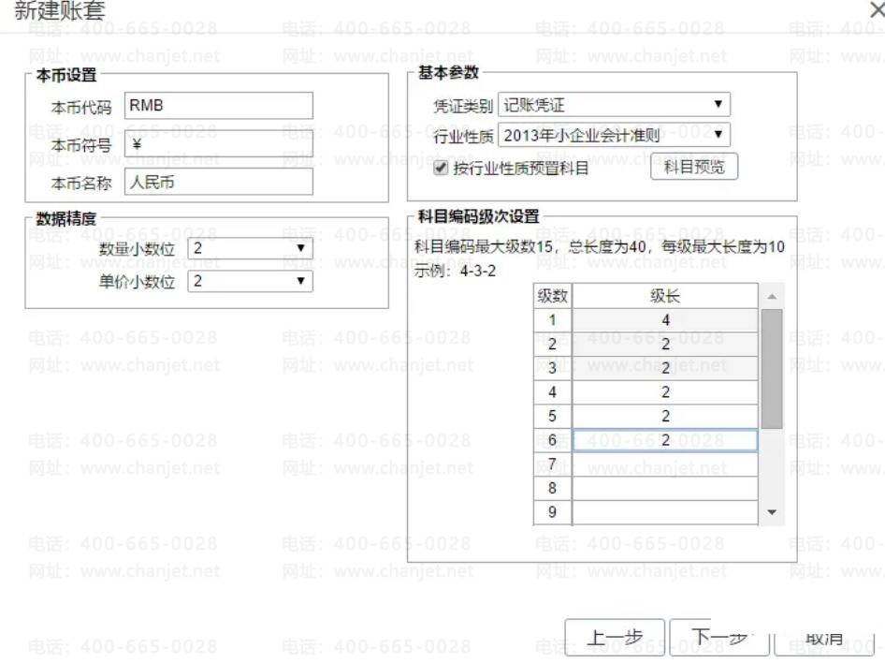Click scroll up arrow of level table
This screenshot has height=663, width=885.
tap(772, 297)
